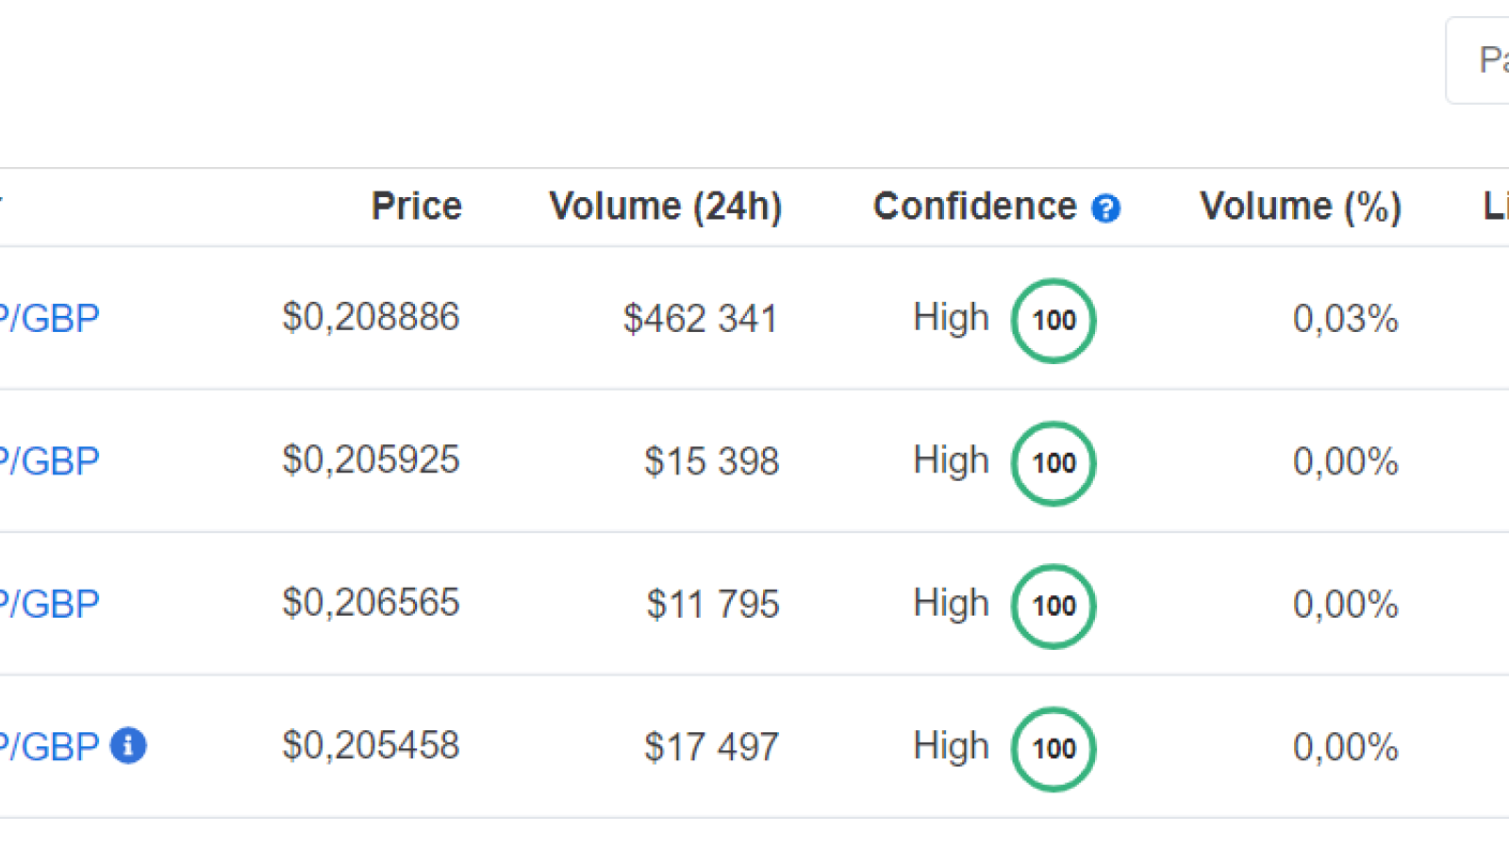Open the GBP pair link priced $0,208886
The height and width of the screenshot is (849, 1509).
(49, 319)
